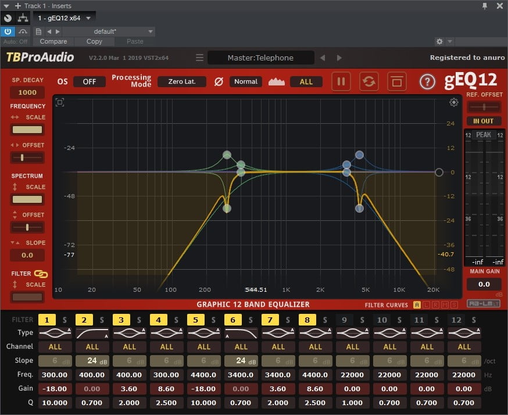Image resolution: width=508 pixels, height=415 pixels.
Task: Pin the Track 1 Inserts window
Action: point(485,6)
